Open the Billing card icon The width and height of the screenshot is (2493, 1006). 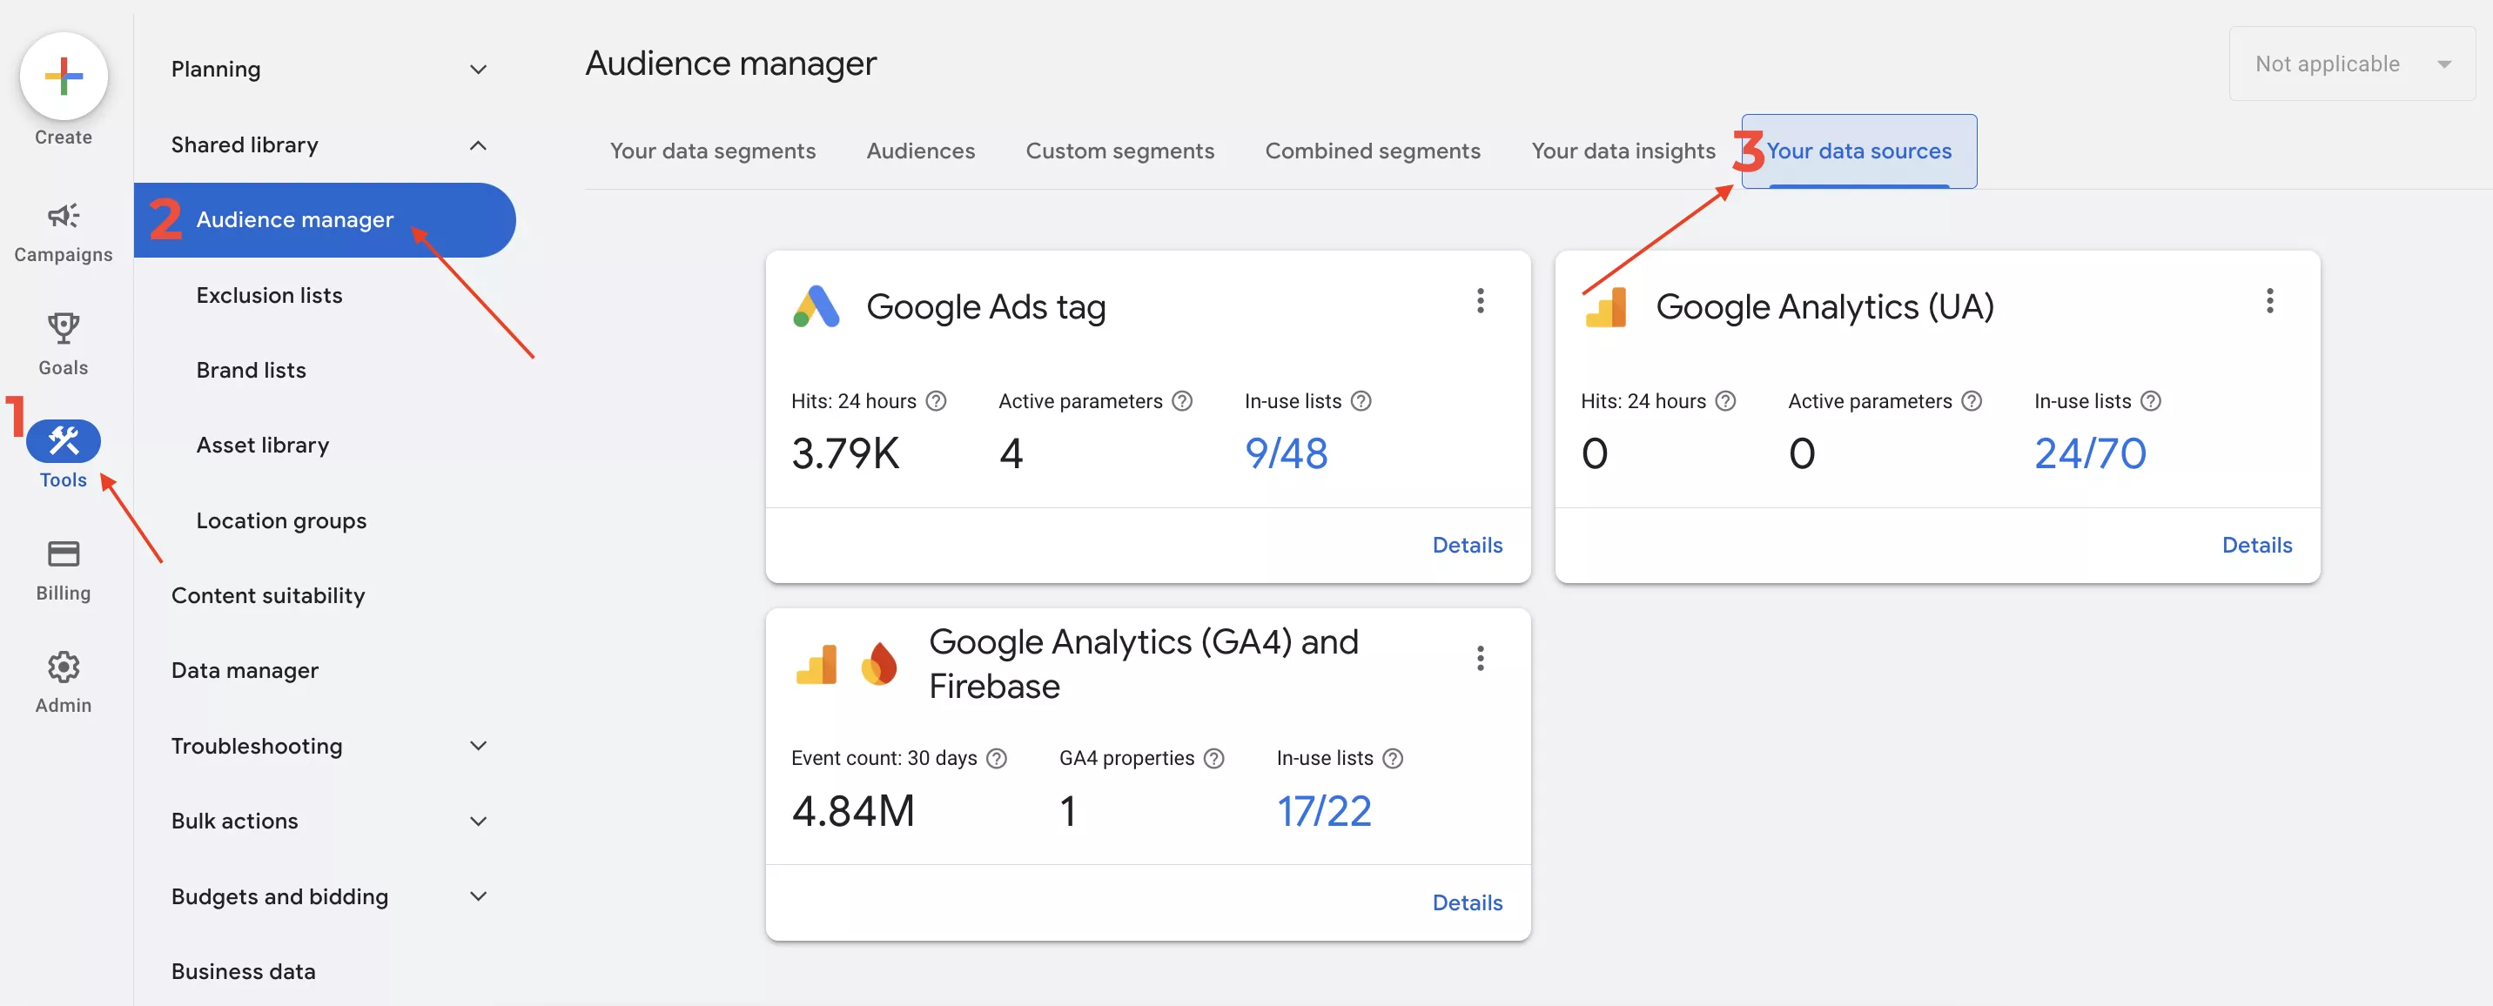[63, 553]
